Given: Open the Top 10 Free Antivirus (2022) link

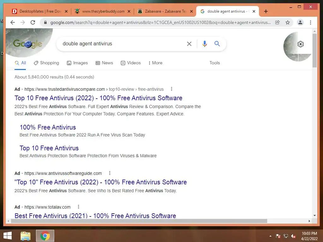Looking at the screenshot, I should tap(98, 98).
